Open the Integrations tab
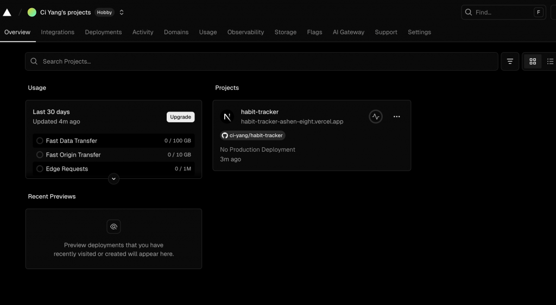Viewport: 556px width, 305px height. (58, 32)
